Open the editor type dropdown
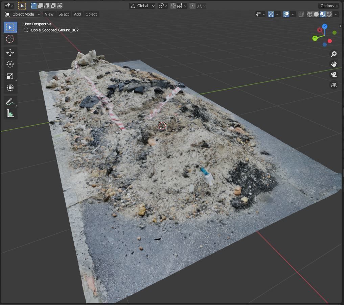Image resolution: width=344 pixels, height=305 pixels. tap(9, 6)
